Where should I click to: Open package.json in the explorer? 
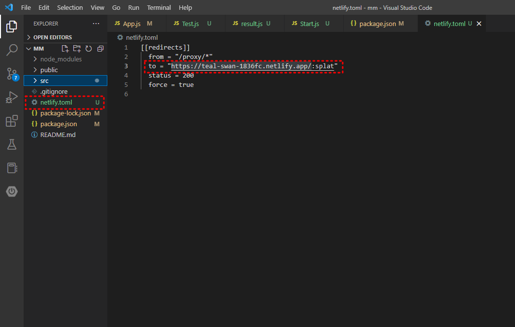coord(65,124)
